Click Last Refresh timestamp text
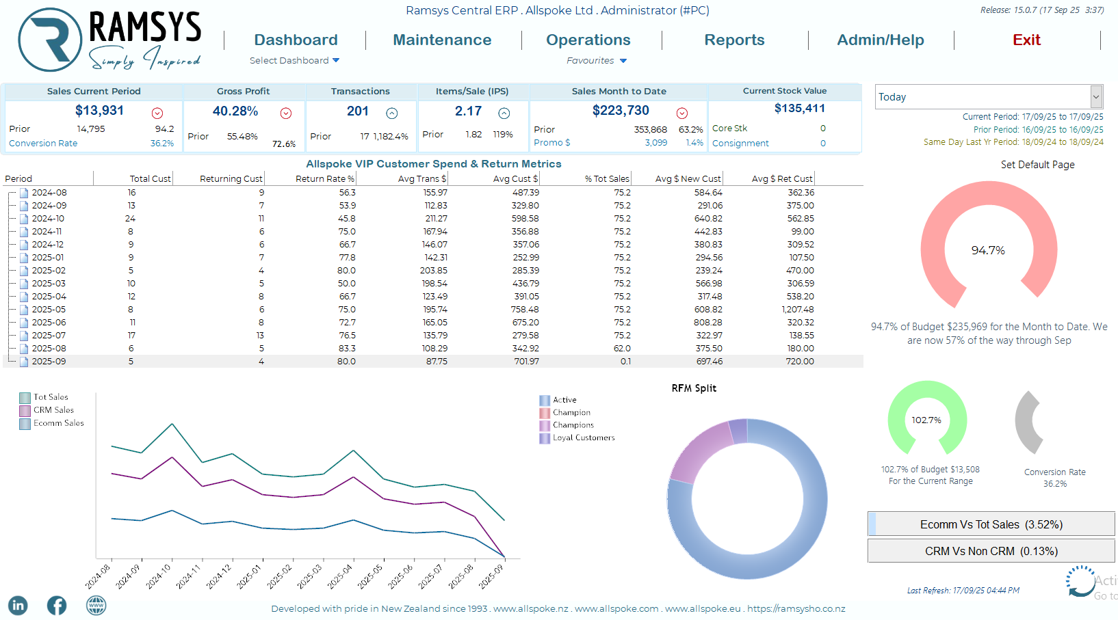Image resolution: width=1118 pixels, height=620 pixels. [963, 591]
